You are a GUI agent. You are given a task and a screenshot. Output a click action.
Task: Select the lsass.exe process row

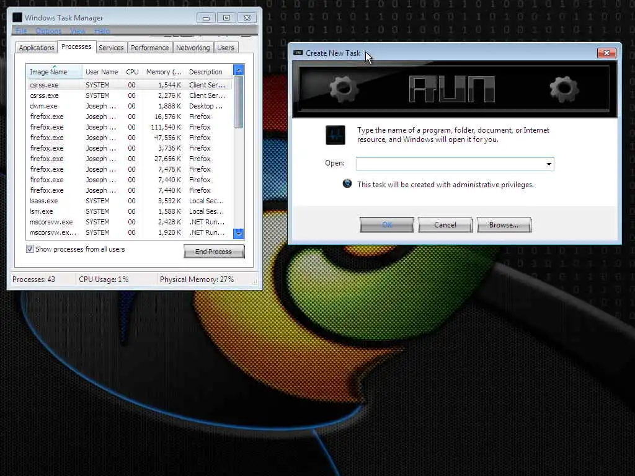pyautogui.click(x=130, y=201)
